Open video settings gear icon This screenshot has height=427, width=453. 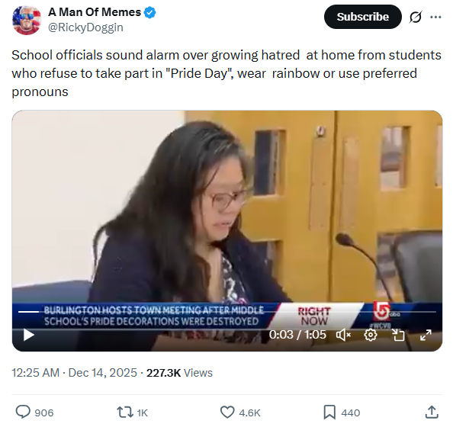tap(371, 335)
